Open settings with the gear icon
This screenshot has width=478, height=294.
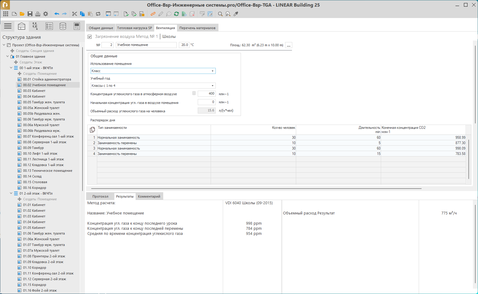(x=46, y=14)
